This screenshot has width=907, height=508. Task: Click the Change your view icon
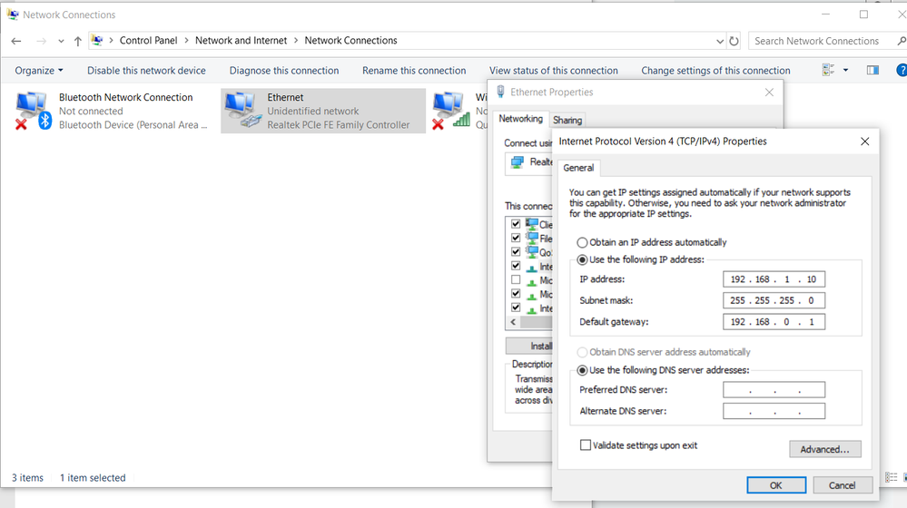click(828, 70)
